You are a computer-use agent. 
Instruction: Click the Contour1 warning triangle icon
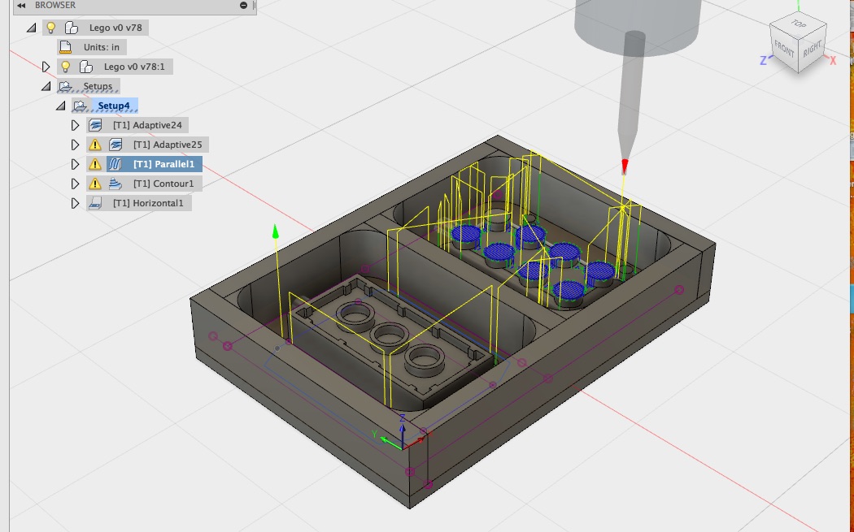pyautogui.click(x=95, y=184)
